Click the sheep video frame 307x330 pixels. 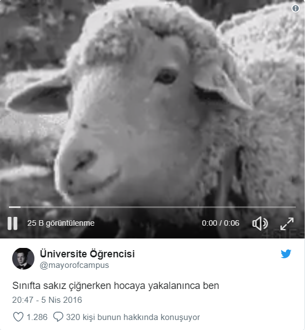point(152,105)
